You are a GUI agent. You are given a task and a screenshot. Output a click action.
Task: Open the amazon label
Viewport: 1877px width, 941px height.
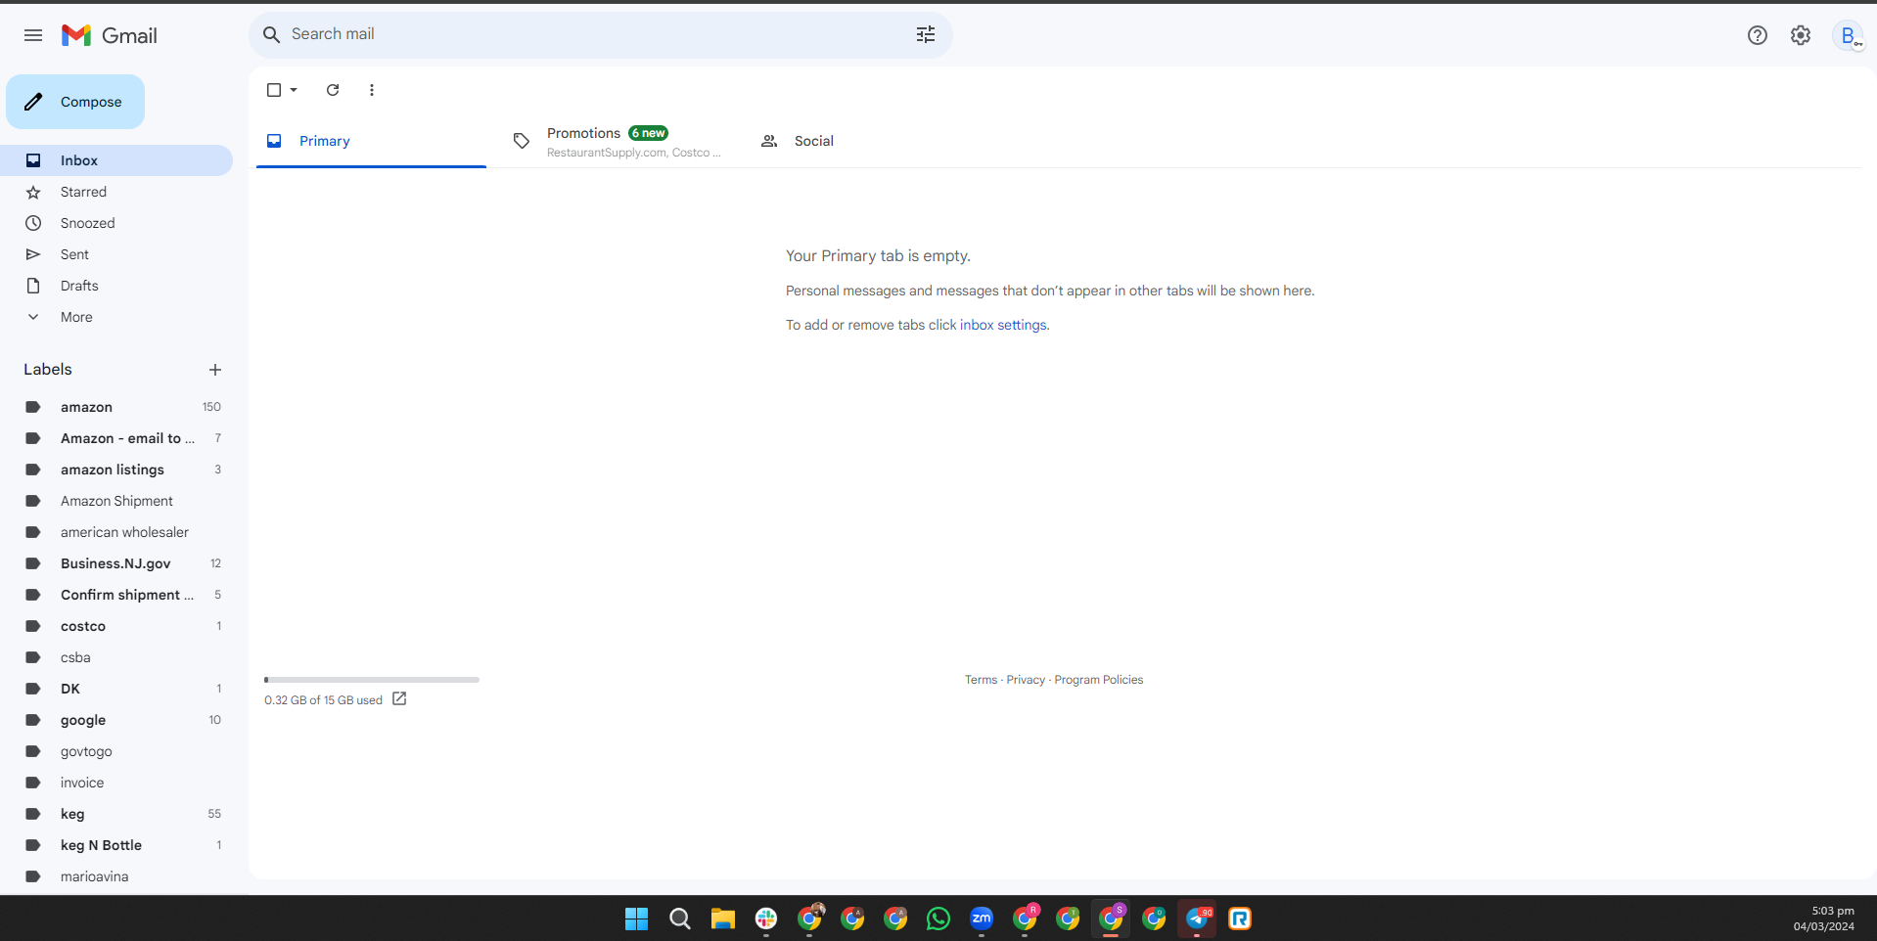point(116,407)
